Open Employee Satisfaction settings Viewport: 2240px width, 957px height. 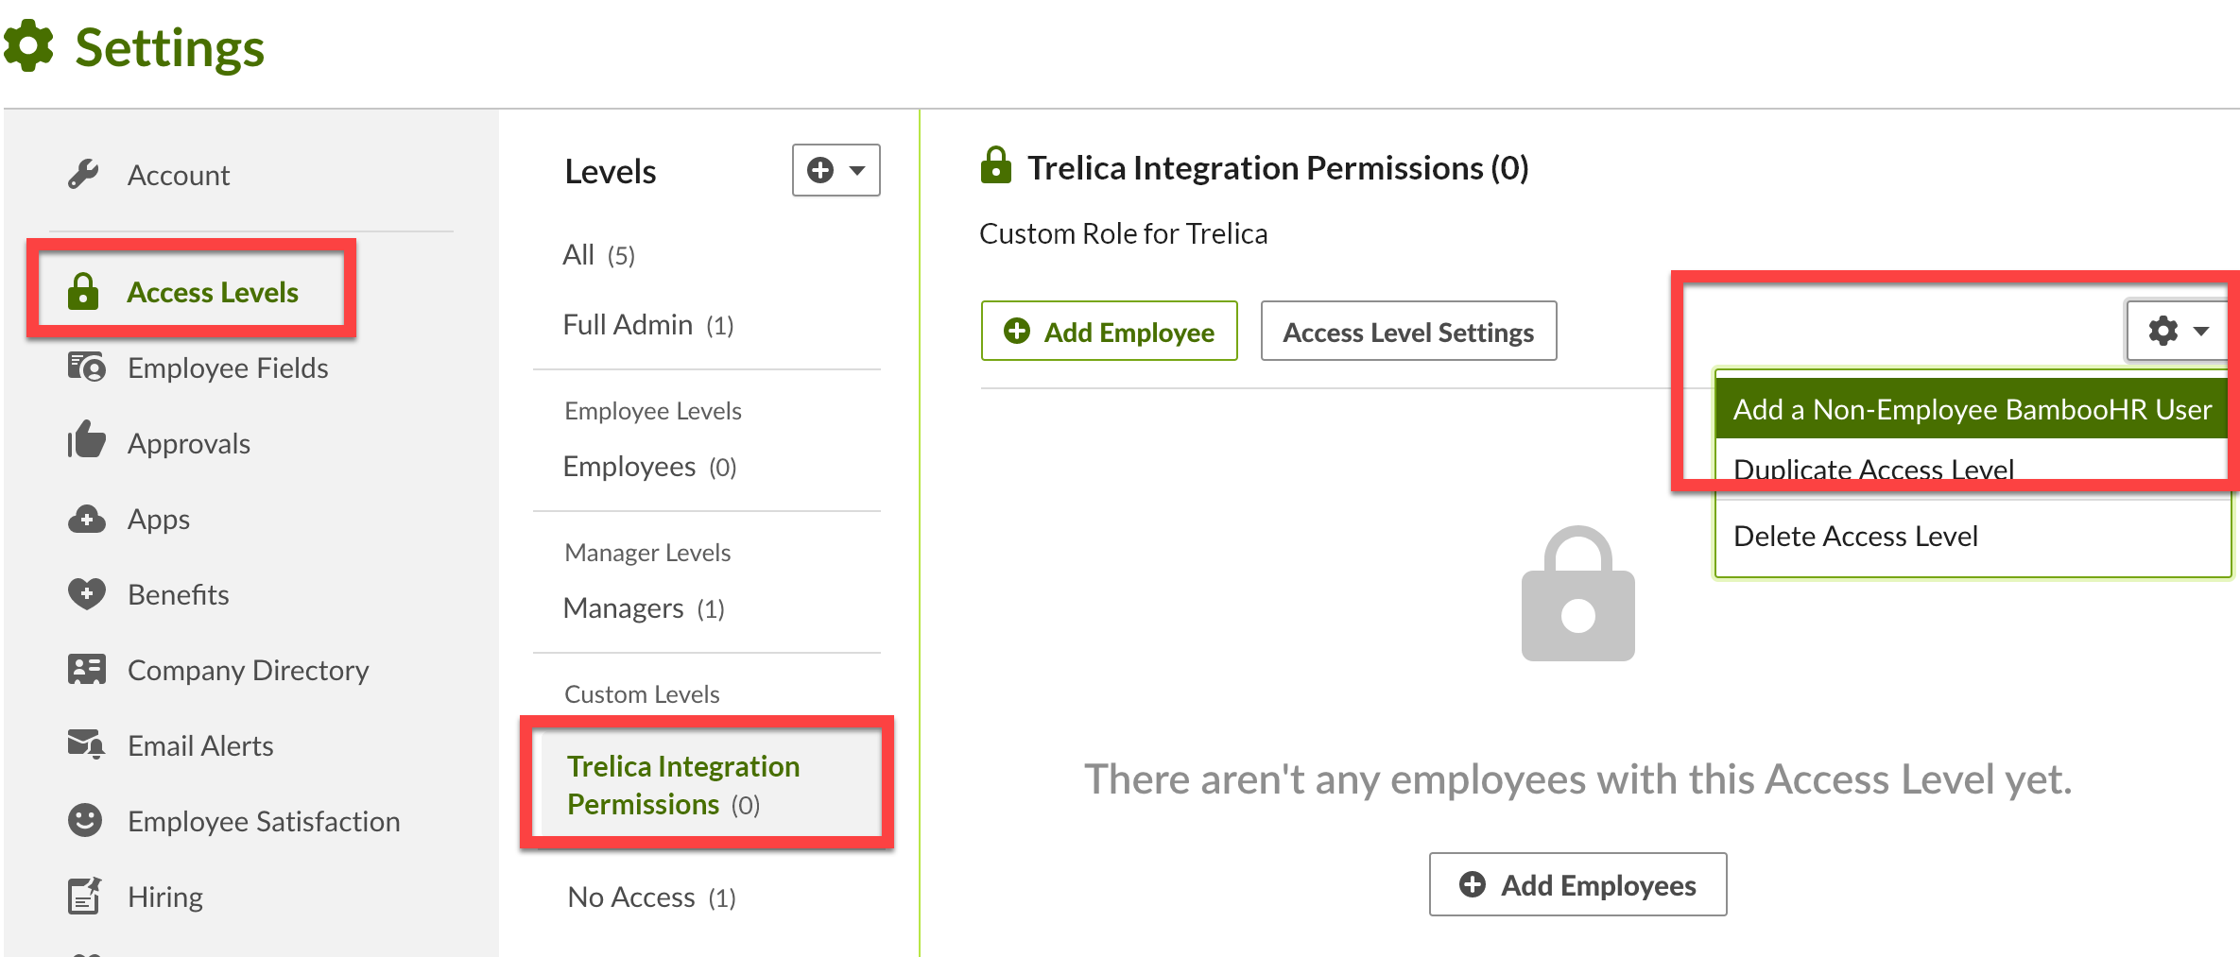pos(264,821)
